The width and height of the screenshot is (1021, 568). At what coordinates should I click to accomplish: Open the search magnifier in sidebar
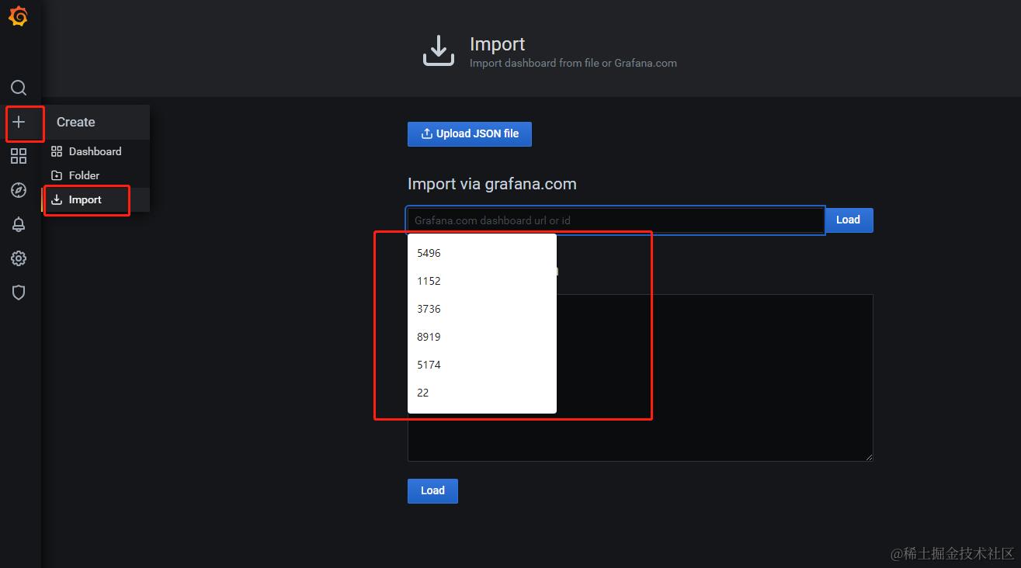[19, 88]
